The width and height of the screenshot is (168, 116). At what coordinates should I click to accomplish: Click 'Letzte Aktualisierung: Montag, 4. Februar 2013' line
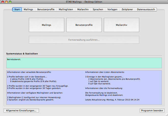pos(112,100)
